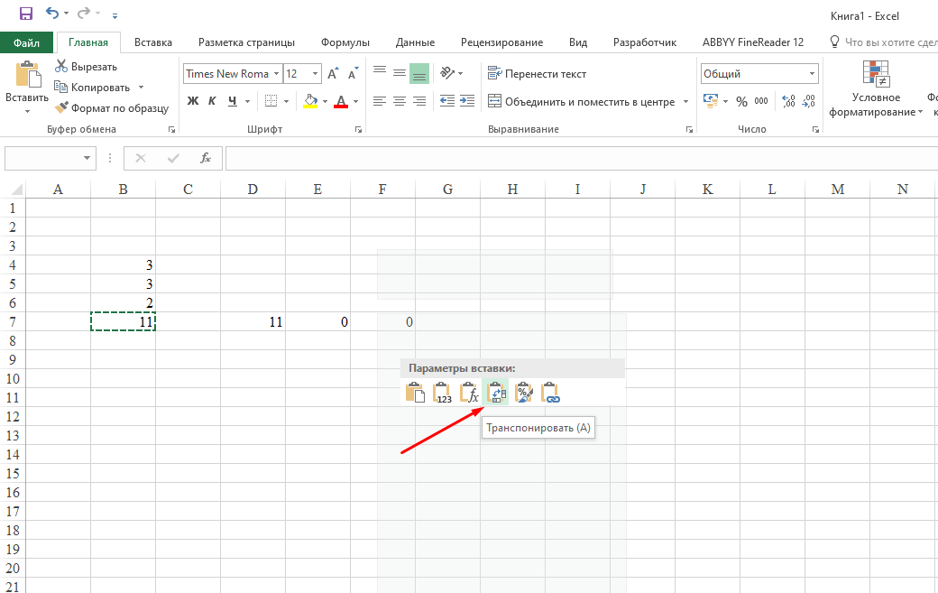Choose Paste Formatting (%) option
This screenshot has height=593, width=938.
[x=523, y=394]
